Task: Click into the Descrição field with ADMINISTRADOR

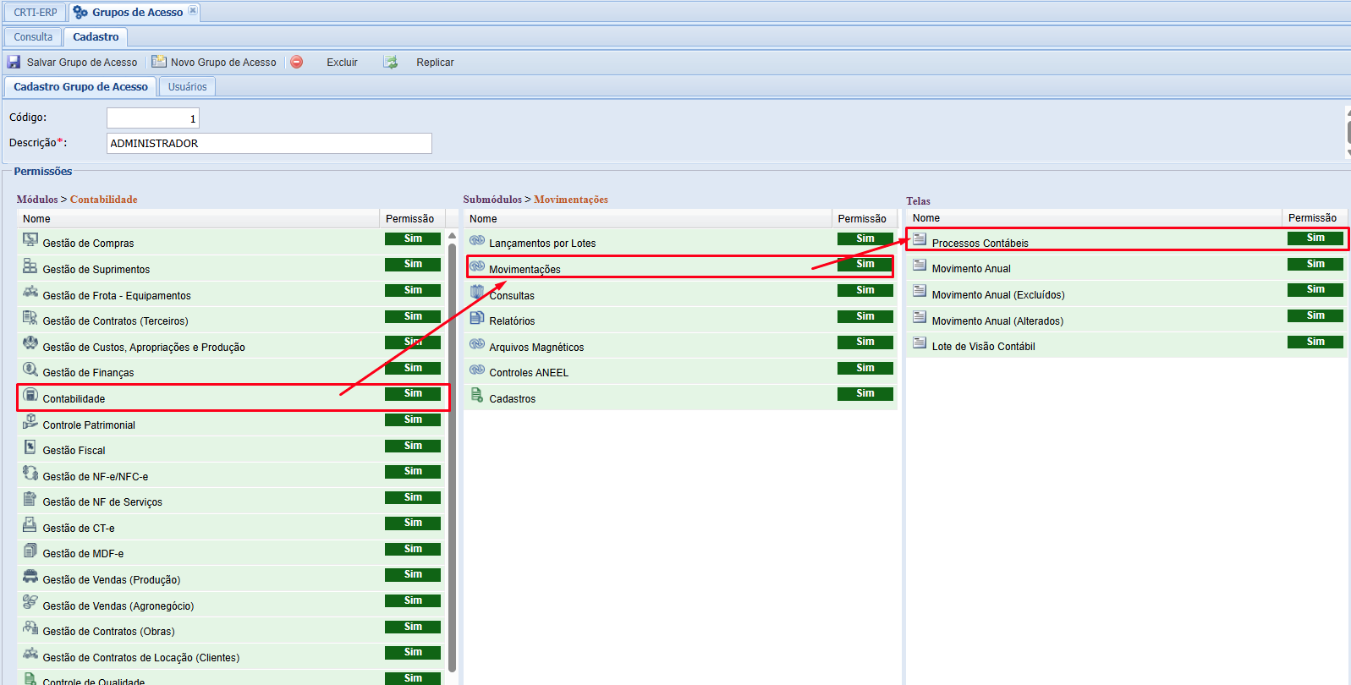Action: point(269,144)
